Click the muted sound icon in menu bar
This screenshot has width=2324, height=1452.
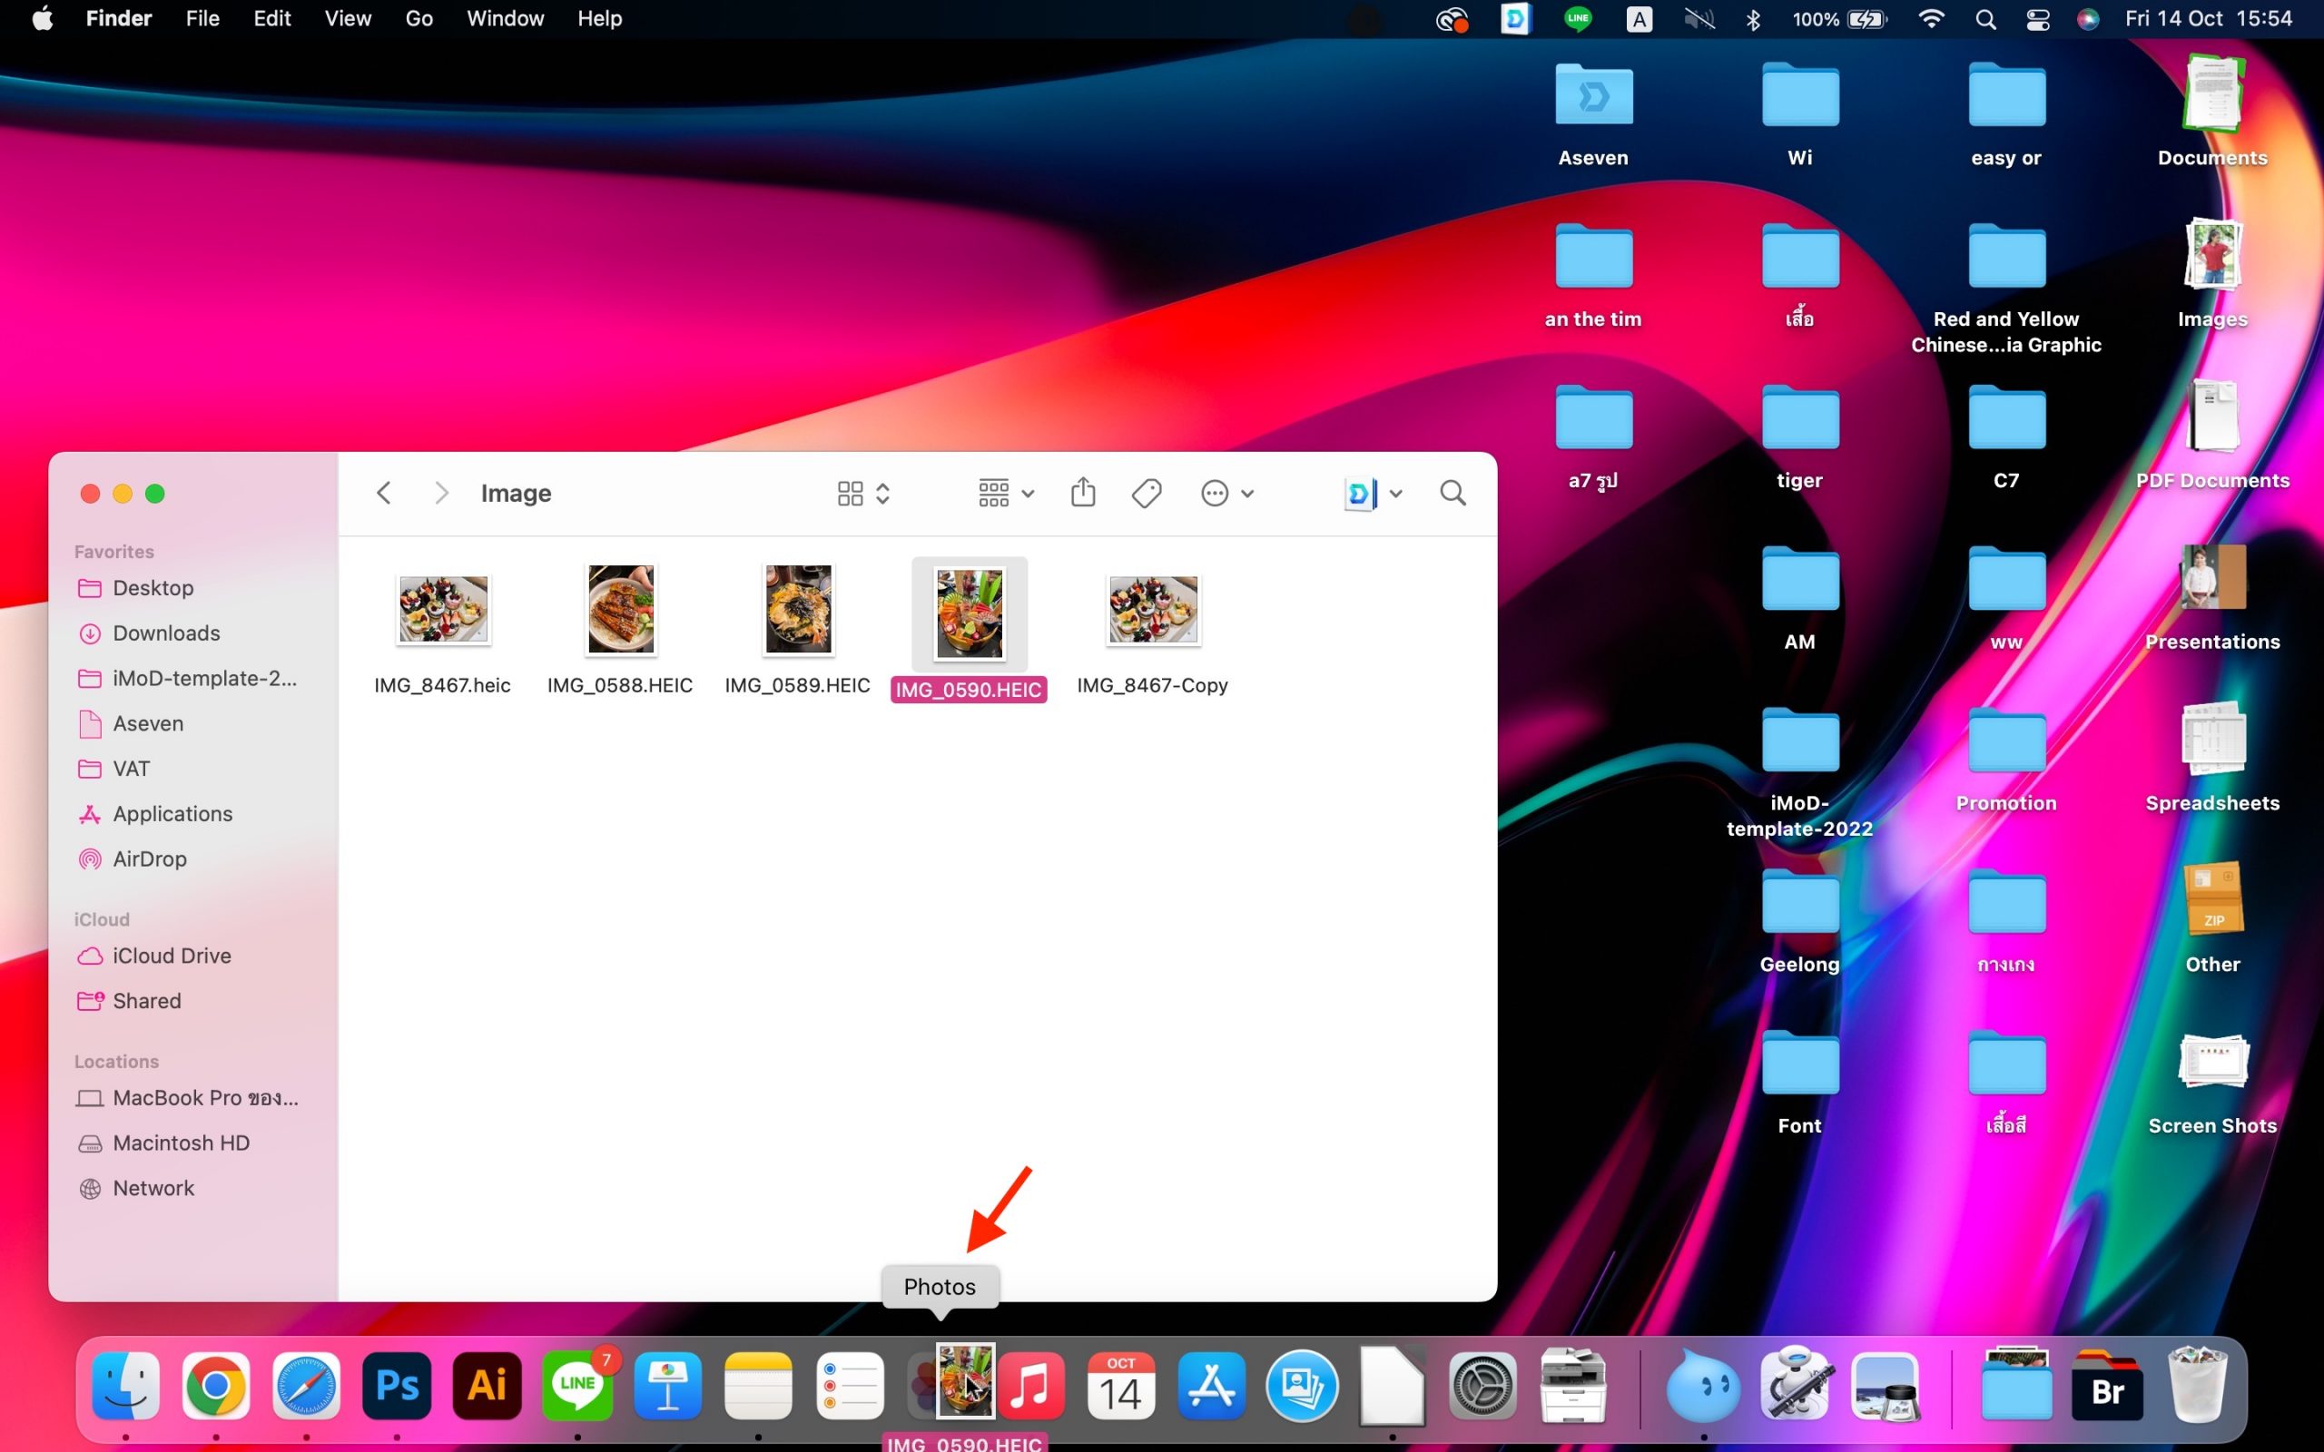pos(1699,19)
